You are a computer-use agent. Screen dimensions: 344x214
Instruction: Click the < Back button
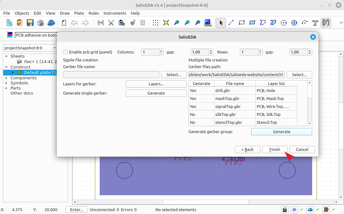tap(247, 150)
